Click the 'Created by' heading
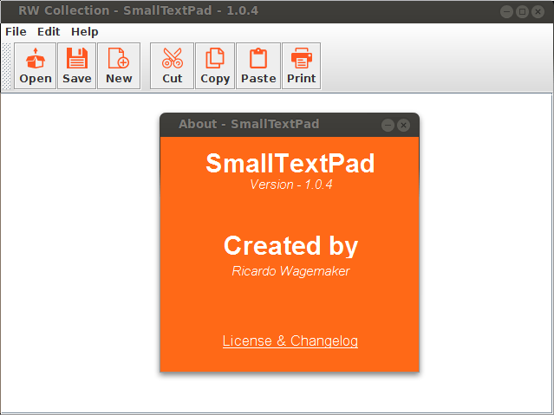Screen dimensions: 554x415 point(290,246)
